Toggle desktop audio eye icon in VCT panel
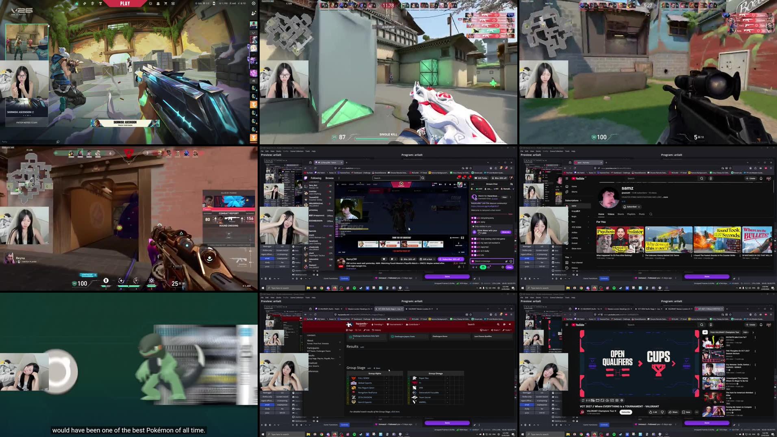The image size is (777, 437). click(573, 421)
